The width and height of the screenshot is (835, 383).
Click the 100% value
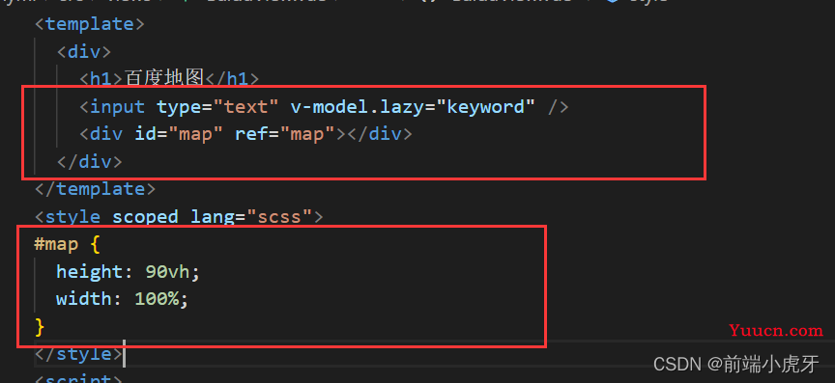tap(157, 299)
